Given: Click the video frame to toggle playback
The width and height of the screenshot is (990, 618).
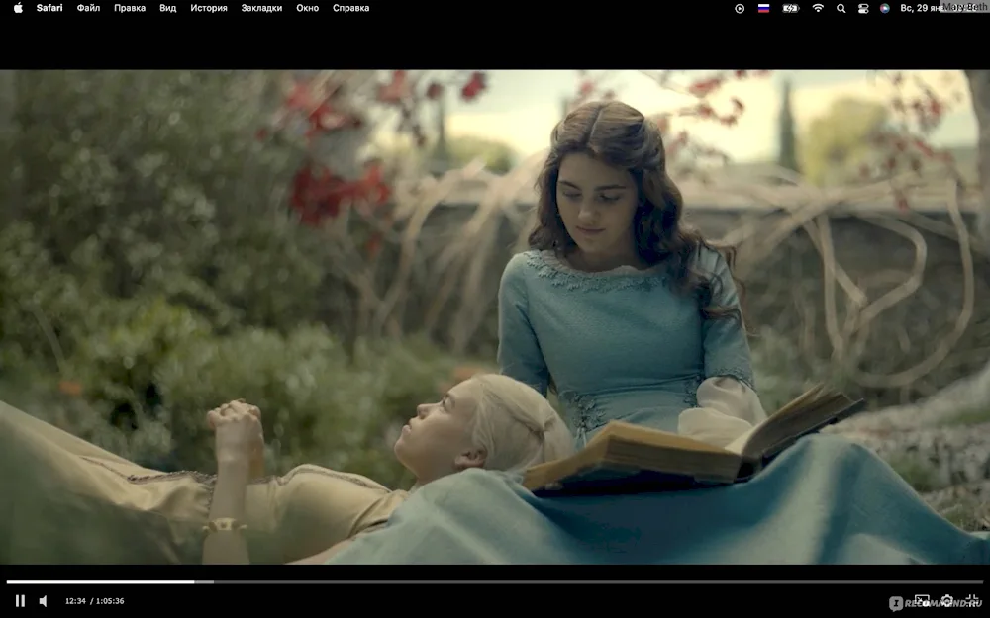Looking at the screenshot, I should 495,316.
